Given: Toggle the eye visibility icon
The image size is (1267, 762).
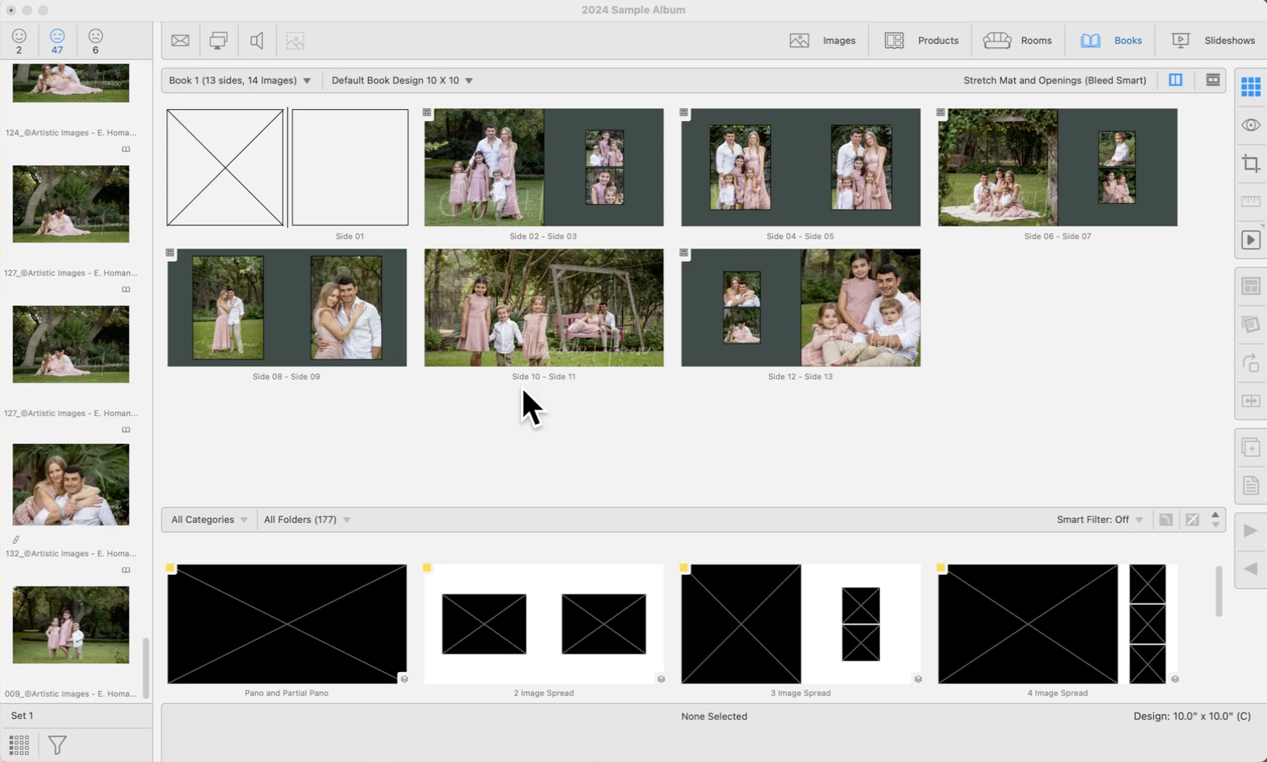Looking at the screenshot, I should (1250, 125).
